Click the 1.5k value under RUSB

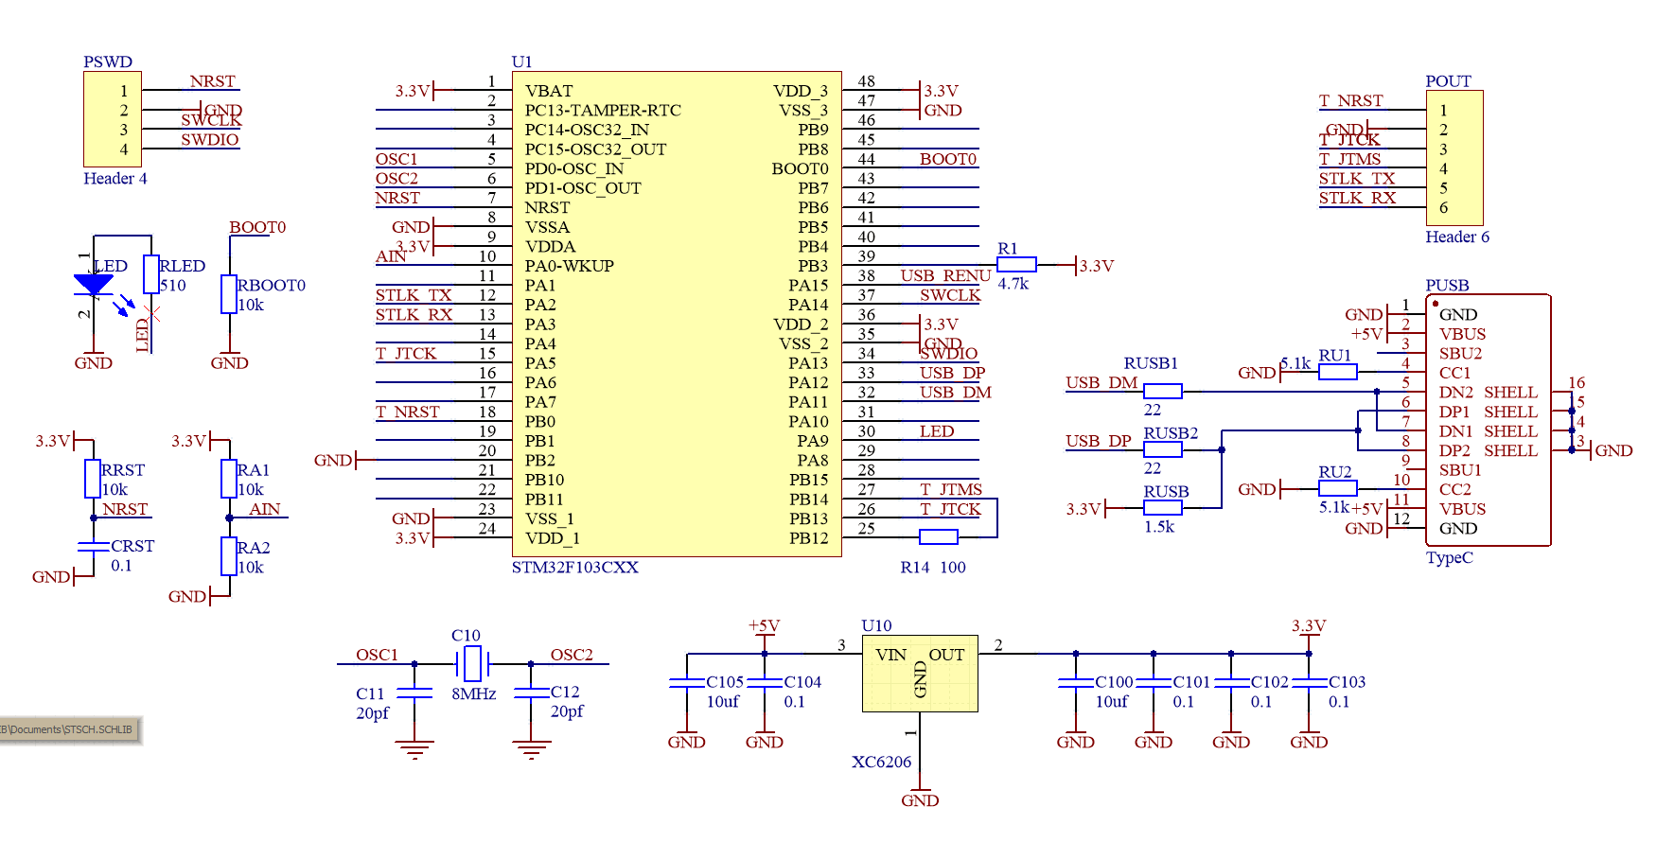point(1159,527)
